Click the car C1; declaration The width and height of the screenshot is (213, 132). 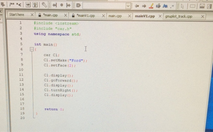[x=51, y=55]
